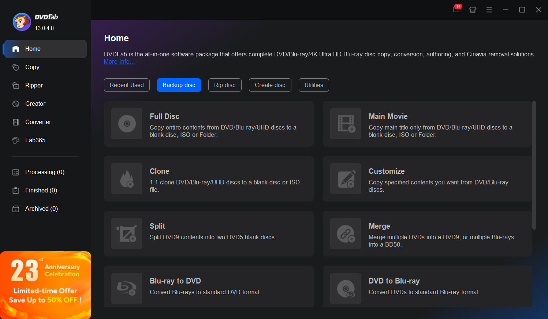548x319 pixels.
Task: Open the Utilities tab
Action: (314, 85)
